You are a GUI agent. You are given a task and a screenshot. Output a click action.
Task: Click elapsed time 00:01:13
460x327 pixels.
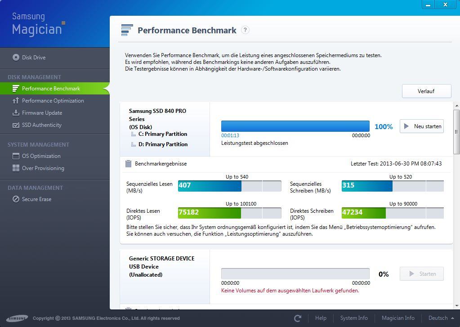(x=230, y=136)
